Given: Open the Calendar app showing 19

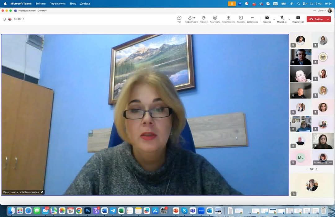Looking at the screenshot, I should coord(70,211).
